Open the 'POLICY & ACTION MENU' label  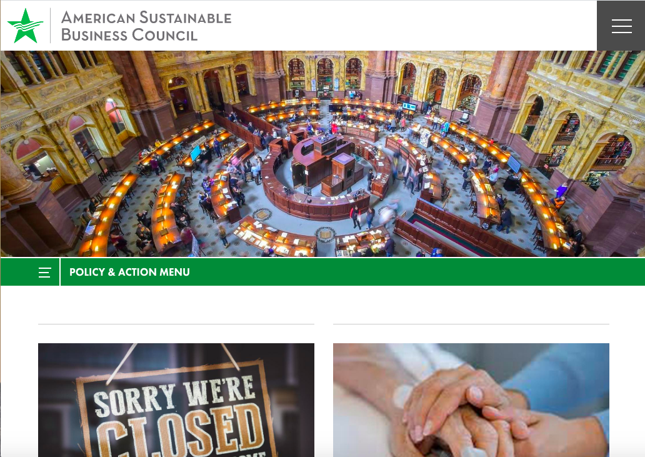click(x=129, y=272)
